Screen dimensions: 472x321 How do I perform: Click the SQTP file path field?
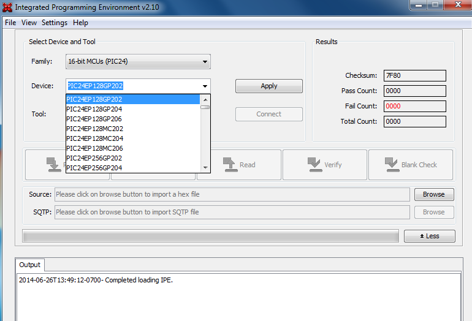pos(232,212)
